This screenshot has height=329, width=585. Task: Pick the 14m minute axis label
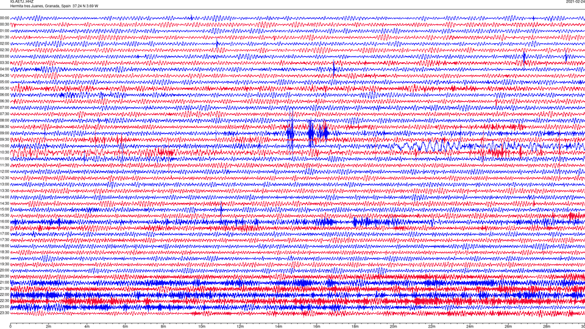278,327
